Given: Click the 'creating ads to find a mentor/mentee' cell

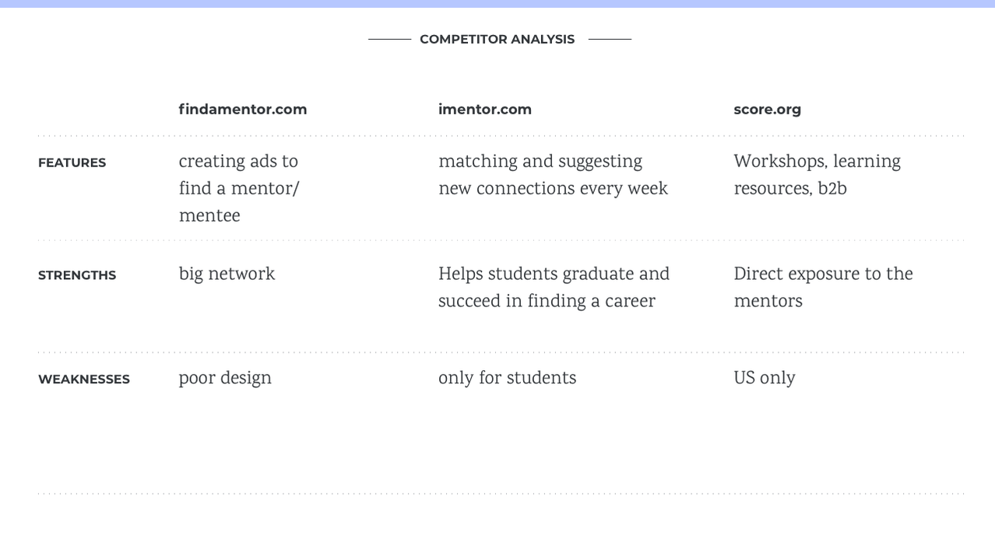Looking at the screenshot, I should pyautogui.click(x=239, y=189).
